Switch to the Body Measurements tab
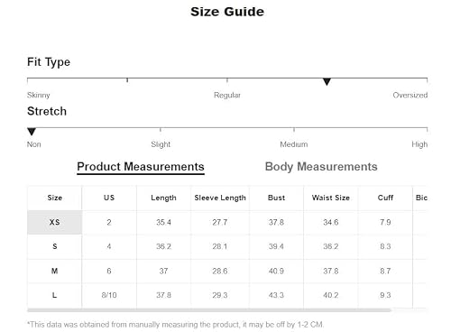Image resolution: width=451 pixels, height=332 pixels. [x=321, y=167]
